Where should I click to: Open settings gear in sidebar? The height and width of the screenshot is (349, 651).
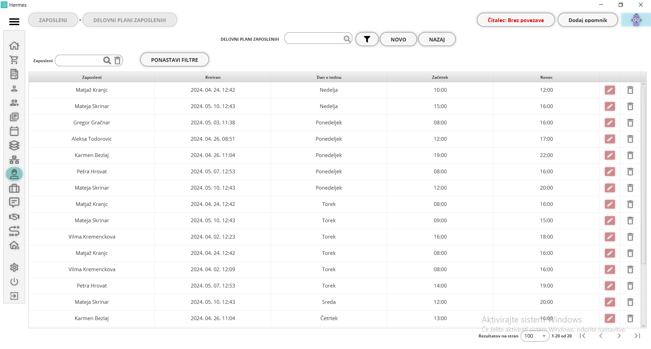click(14, 267)
